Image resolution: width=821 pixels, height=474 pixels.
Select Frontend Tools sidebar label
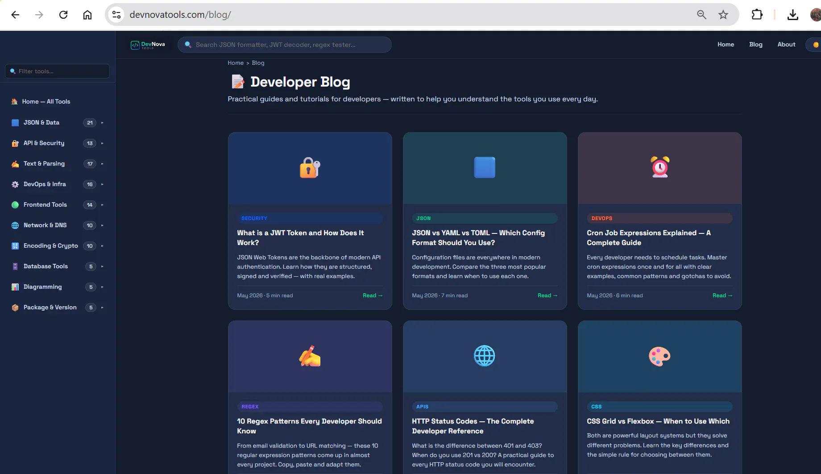point(45,205)
